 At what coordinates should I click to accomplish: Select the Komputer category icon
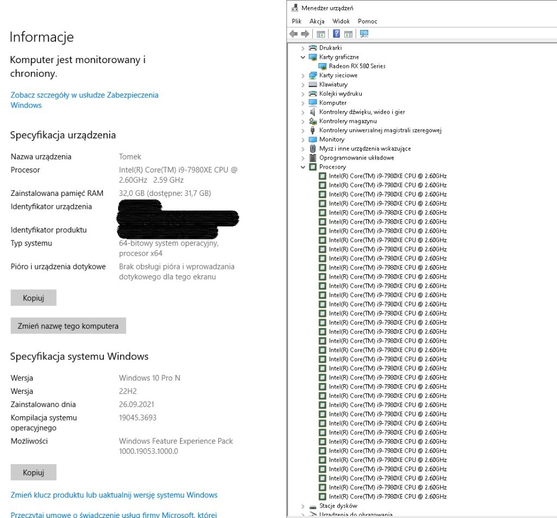click(313, 103)
